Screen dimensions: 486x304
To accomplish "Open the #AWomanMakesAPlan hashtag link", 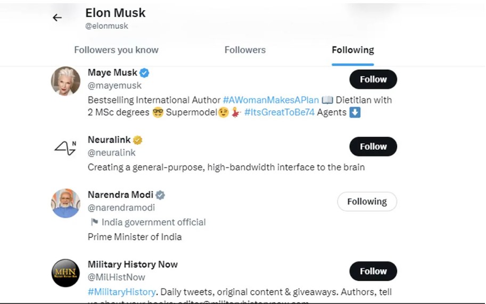I will point(270,100).
